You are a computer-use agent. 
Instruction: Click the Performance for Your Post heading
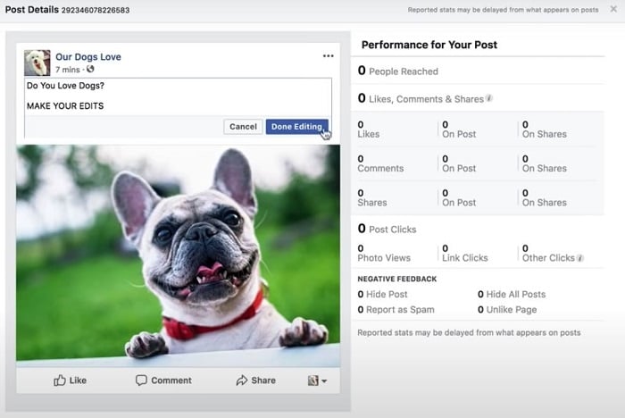[429, 45]
